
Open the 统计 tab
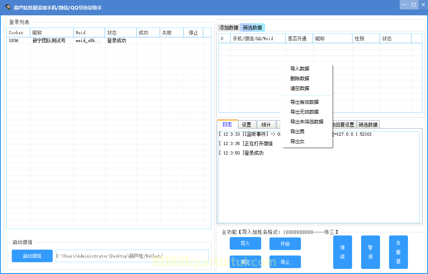[266, 125]
